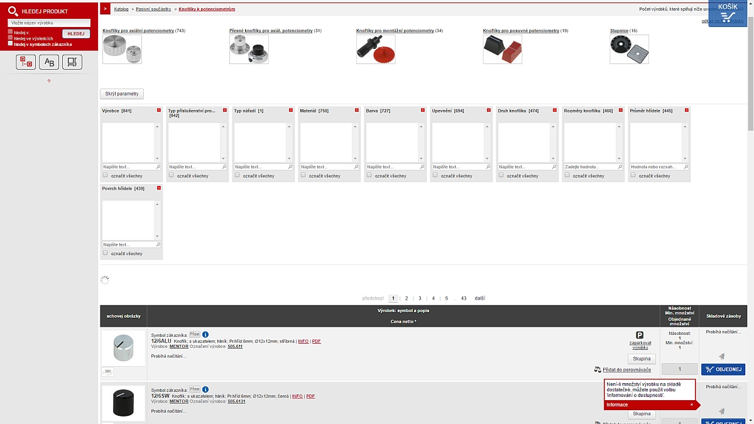Screen dimensions: 754x424
Task: Open INFO link for 12/6SW
Action: click(297, 396)
